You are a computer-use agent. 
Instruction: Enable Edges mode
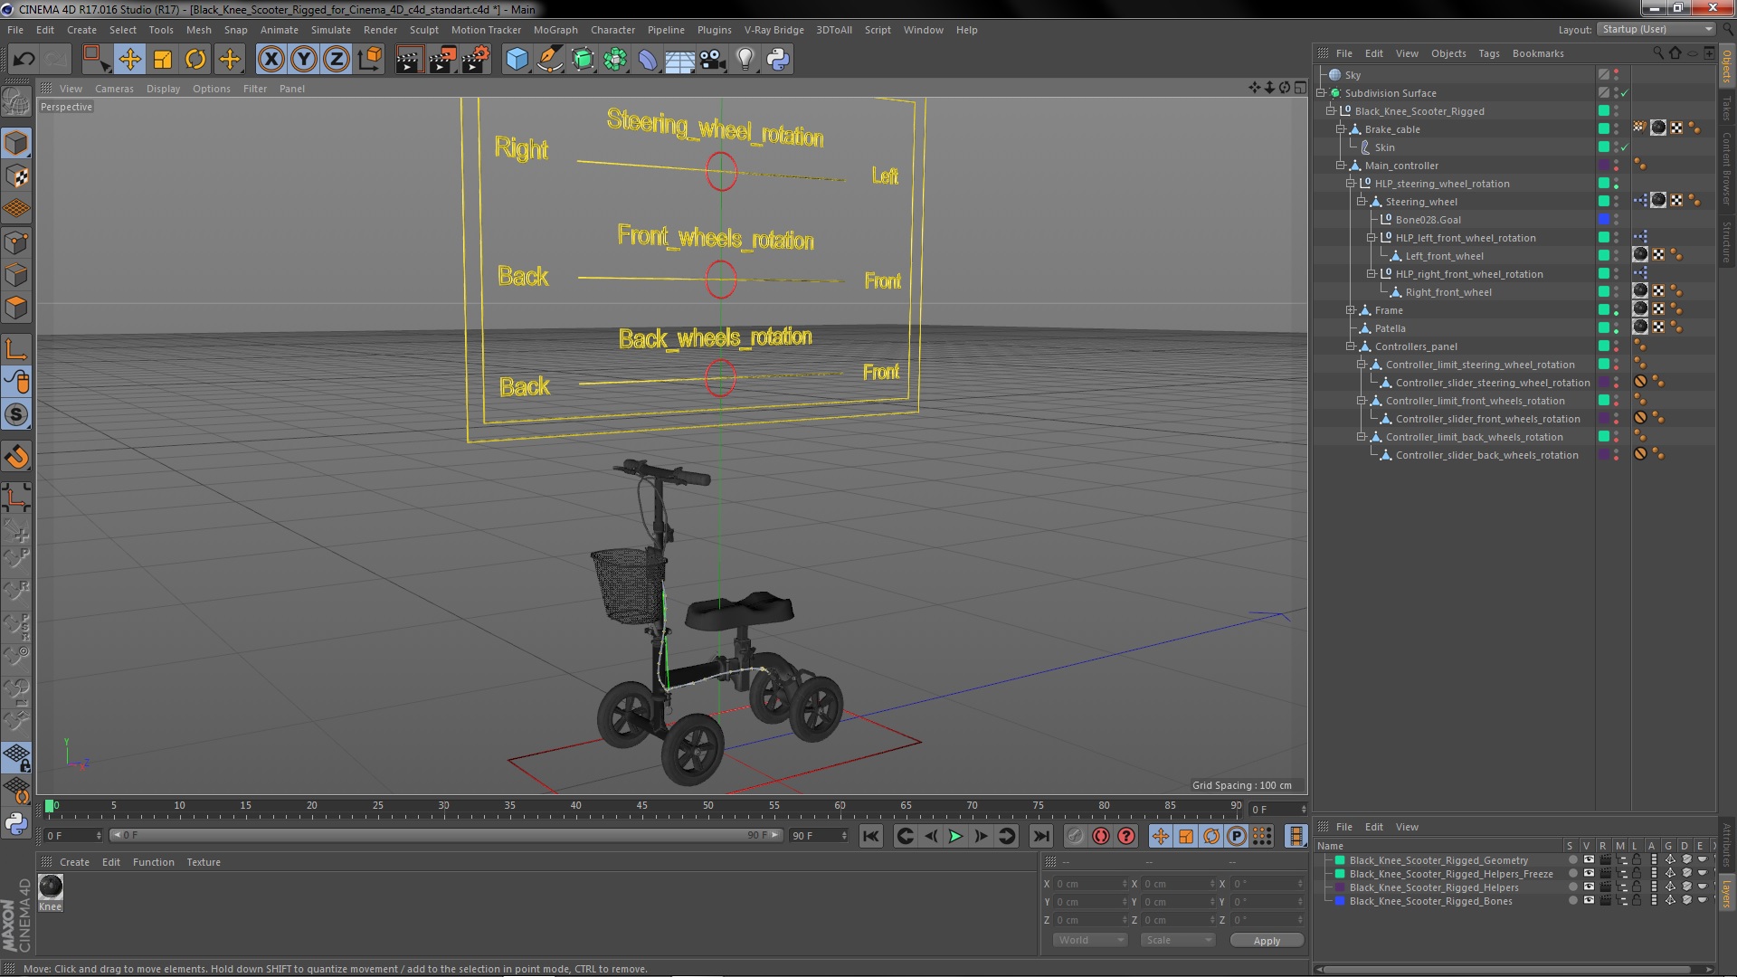pyautogui.click(x=16, y=275)
